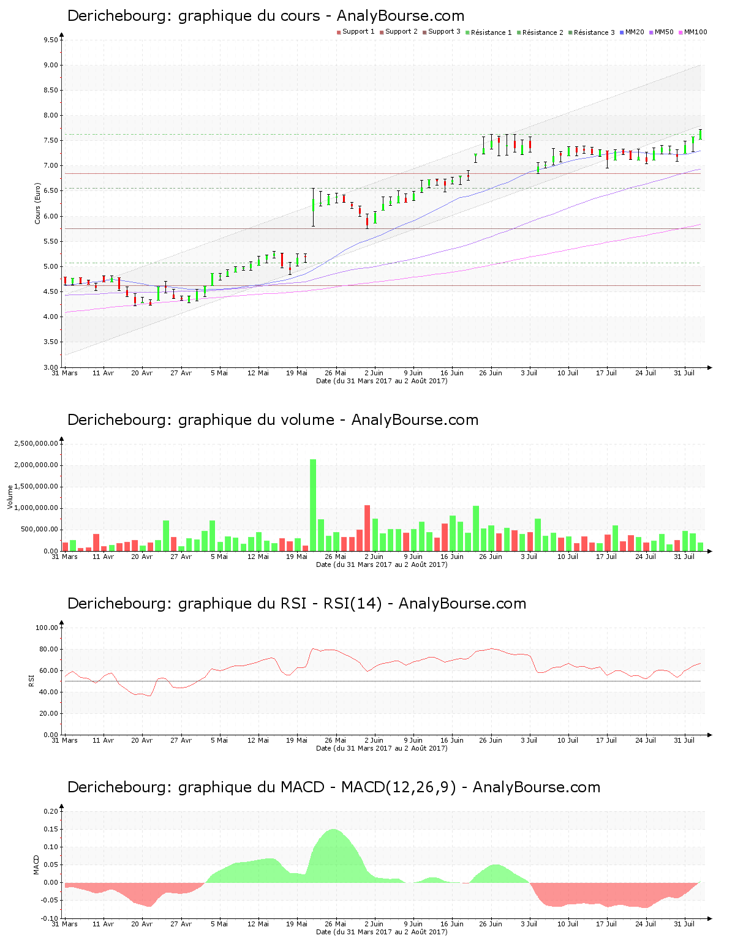This screenshot has width=735, height=949.
Task: Select the 'Résistance 2' legend entry
Action: (540, 32)
